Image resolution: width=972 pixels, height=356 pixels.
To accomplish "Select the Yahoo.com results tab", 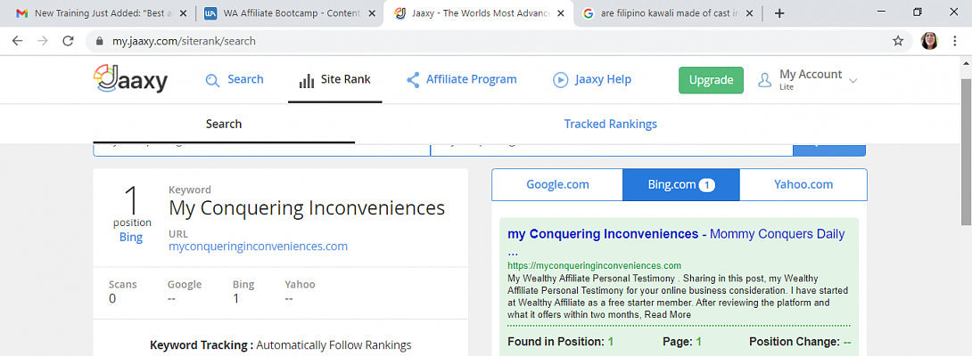I will [803, 185].
